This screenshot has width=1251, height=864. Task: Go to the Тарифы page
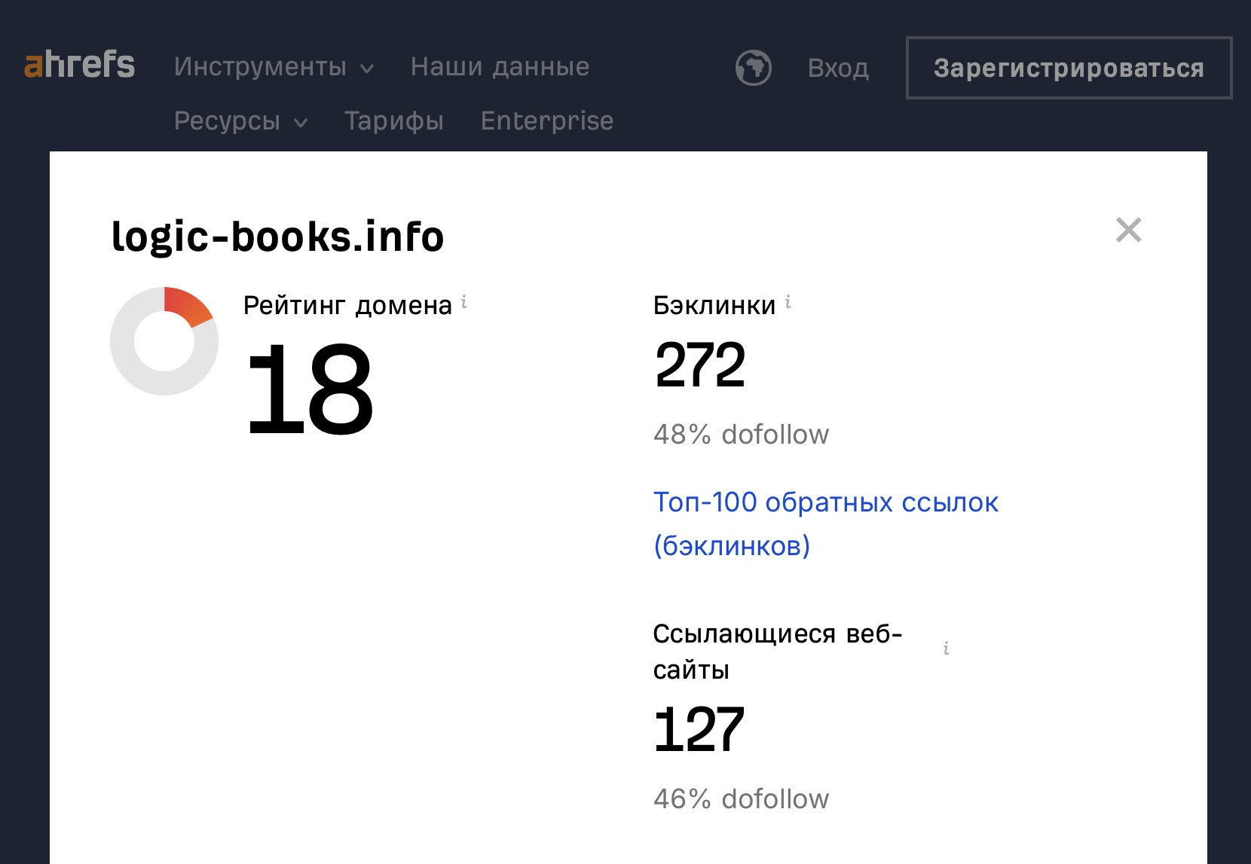(394, 121)
